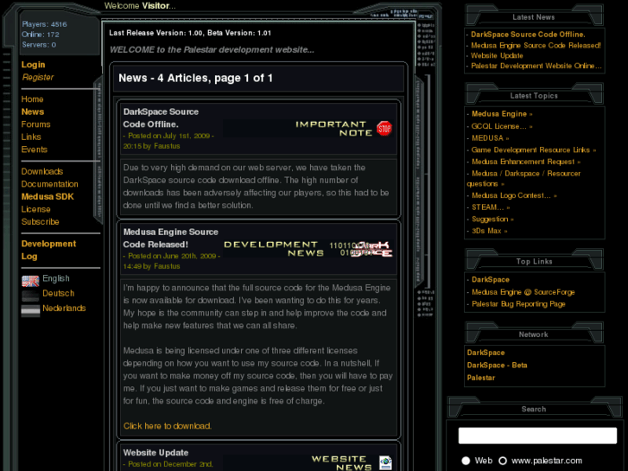628x471 pixels.
Task: Open 'Medusa Engine Source Code Released!' latest news link
Action: click(x=536, y=45)
